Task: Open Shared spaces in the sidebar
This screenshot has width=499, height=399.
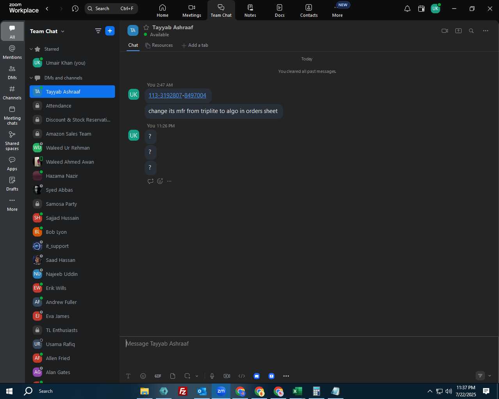Action: (12, 141)
